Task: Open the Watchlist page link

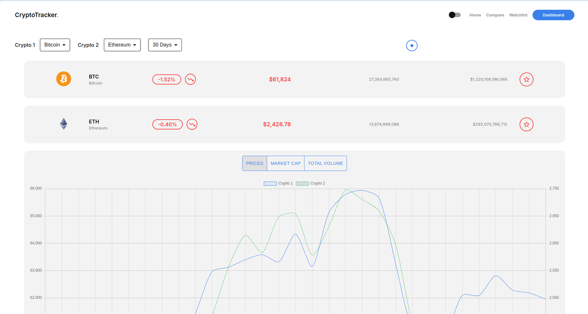Action: [x=518, y=15]
